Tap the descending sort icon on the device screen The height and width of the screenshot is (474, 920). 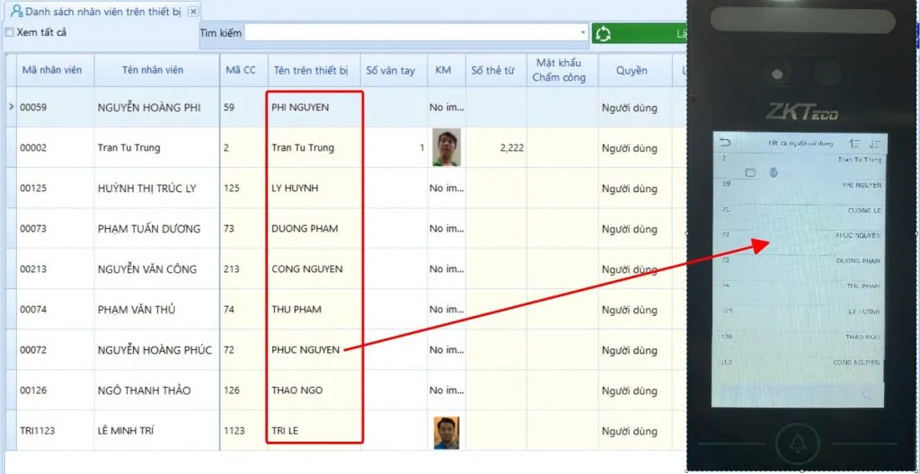[x=875, y=143]
